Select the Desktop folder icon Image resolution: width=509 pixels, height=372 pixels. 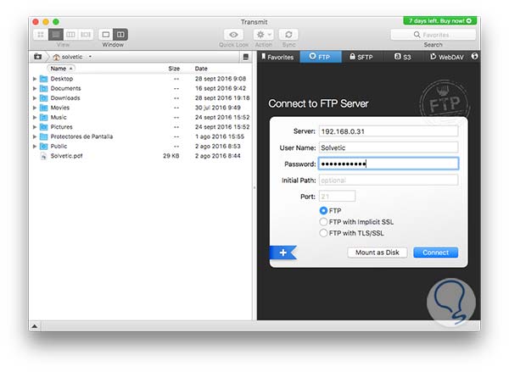click(44, 79)
